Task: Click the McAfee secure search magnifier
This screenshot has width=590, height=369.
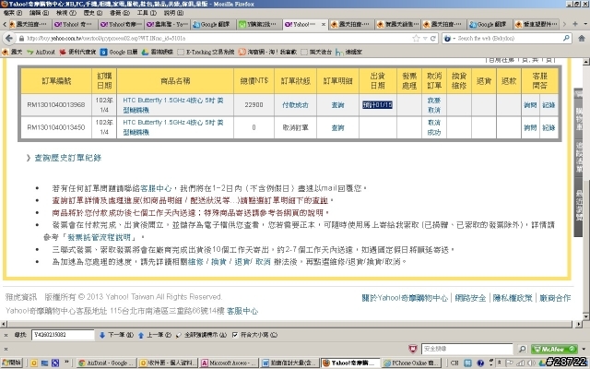Action: point(523,349)
